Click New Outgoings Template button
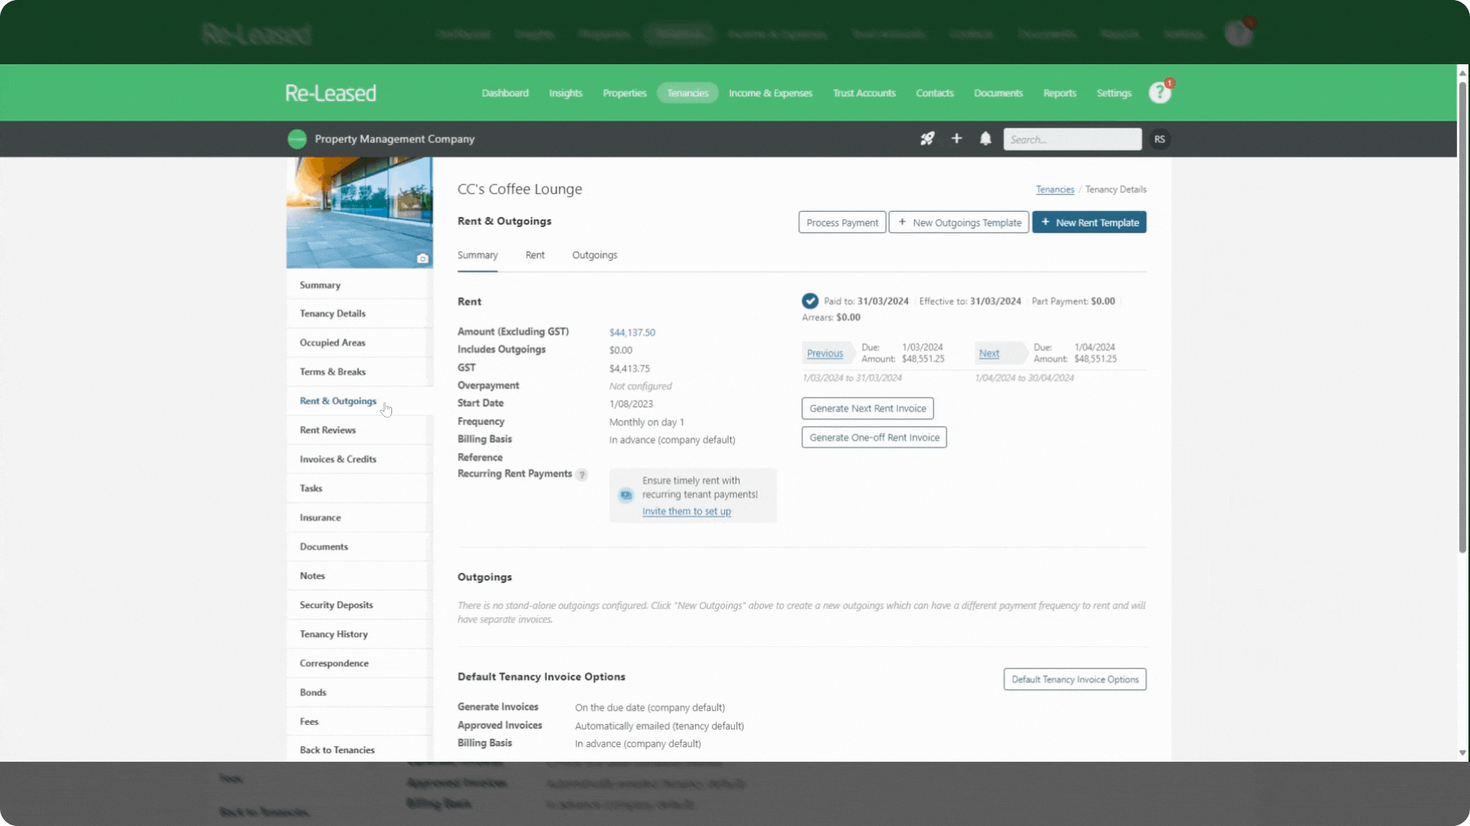The image size is (1470, 826). point(959,223)
